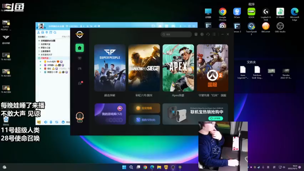Click the 联机宝热销抢购中 promo banner
The height and width of the screenshot is (171, 304).
tap(195, 114)
